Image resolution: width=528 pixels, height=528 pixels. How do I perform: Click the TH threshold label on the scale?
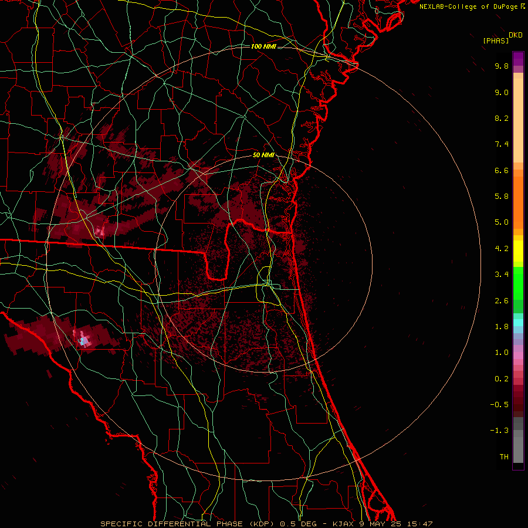pos(504,457)
